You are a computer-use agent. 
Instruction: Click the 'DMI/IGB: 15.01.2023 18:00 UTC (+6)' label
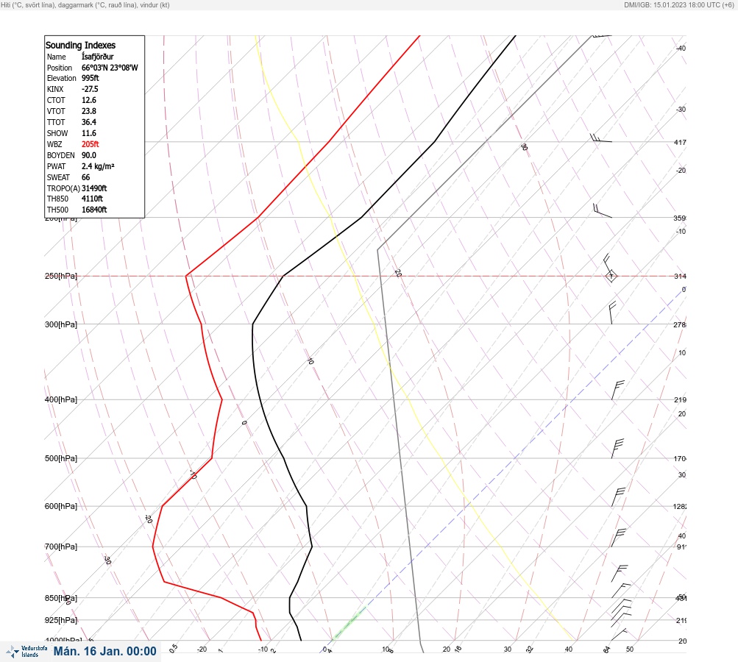tap(678, 4)
